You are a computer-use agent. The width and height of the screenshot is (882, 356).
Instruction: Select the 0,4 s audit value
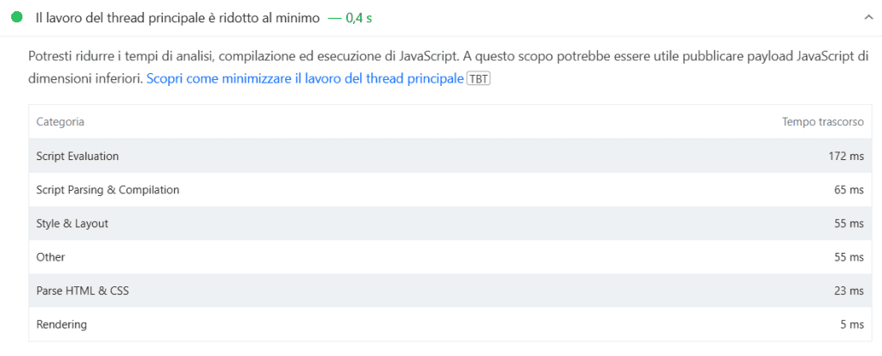coord(358,17)
